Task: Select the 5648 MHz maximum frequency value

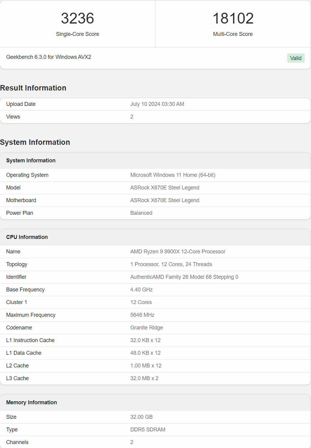Action: [142, 315]
